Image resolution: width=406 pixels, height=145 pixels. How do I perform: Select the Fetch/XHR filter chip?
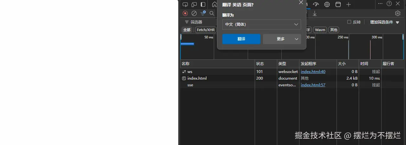206,30
